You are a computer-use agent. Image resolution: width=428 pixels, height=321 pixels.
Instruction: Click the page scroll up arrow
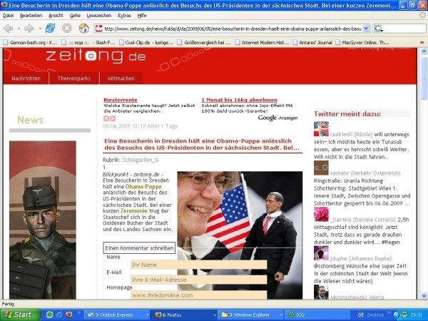coord(424,51)
